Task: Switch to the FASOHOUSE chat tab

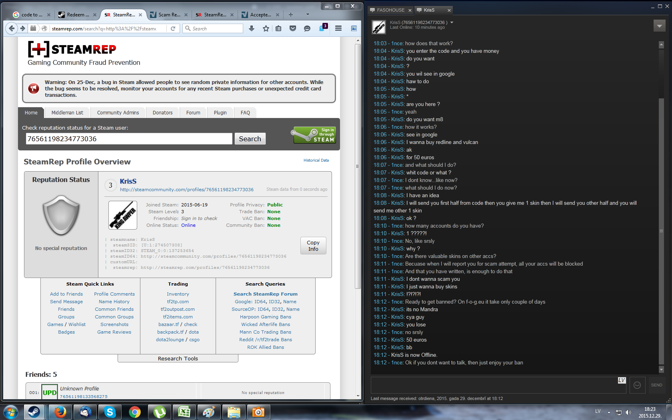Action: 390,10
